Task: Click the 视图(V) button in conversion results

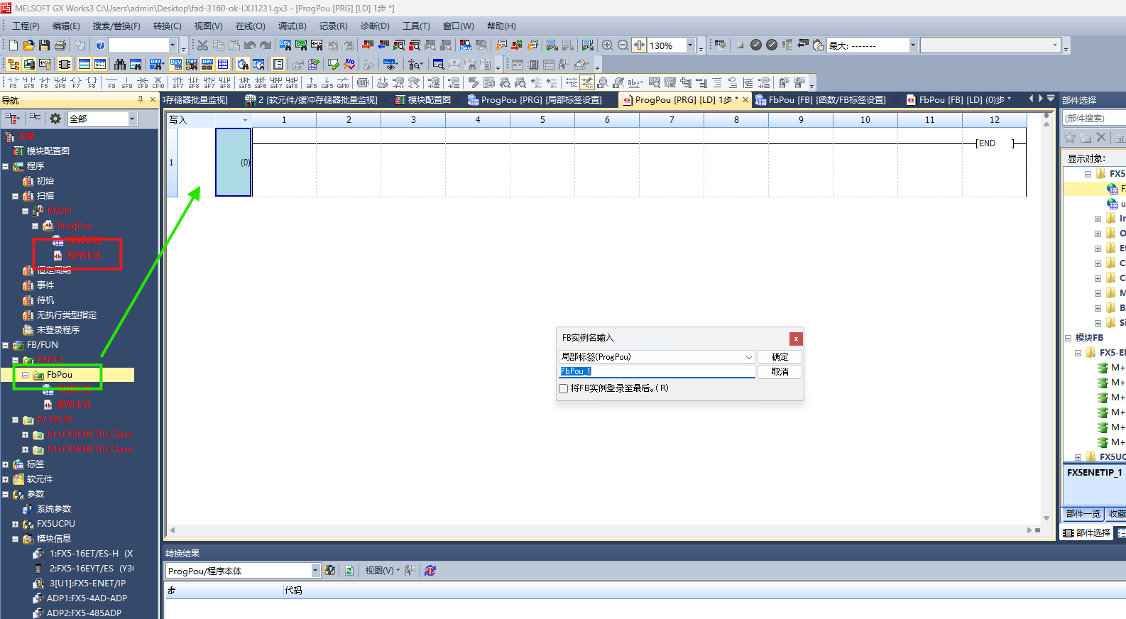Action: 381,571
